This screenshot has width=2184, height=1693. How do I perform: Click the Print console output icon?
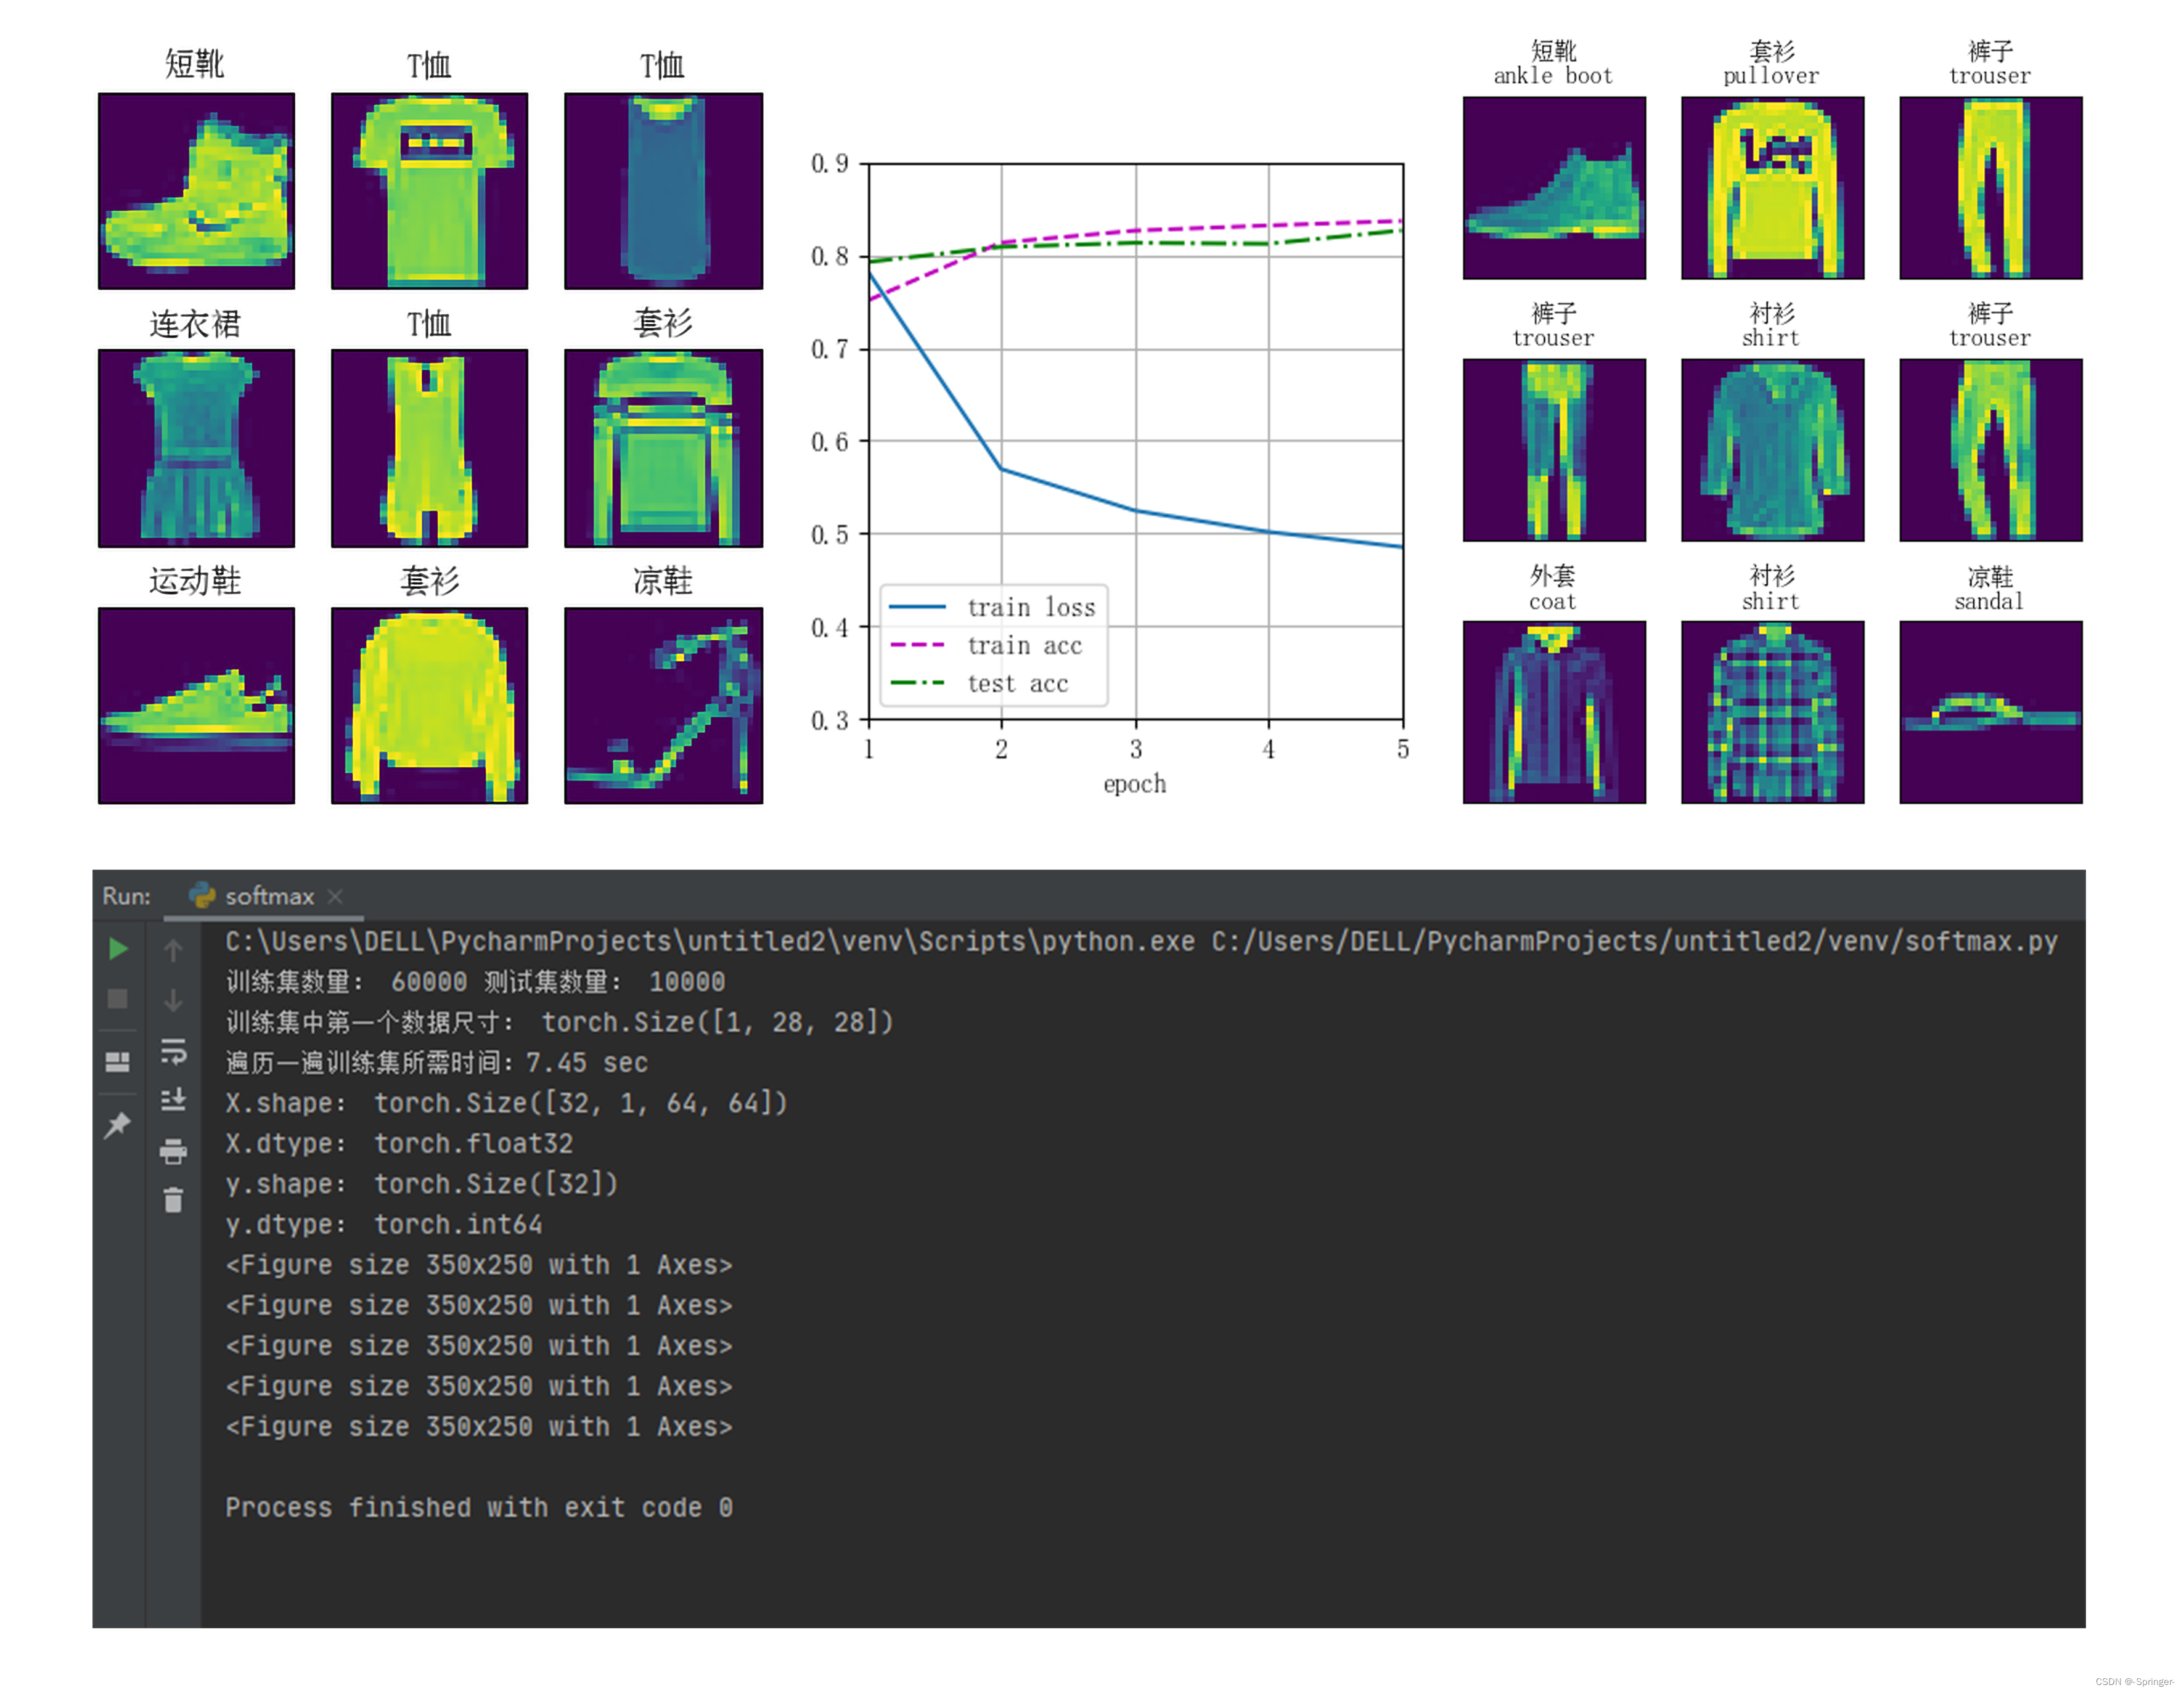click(x=173, y=1151)
